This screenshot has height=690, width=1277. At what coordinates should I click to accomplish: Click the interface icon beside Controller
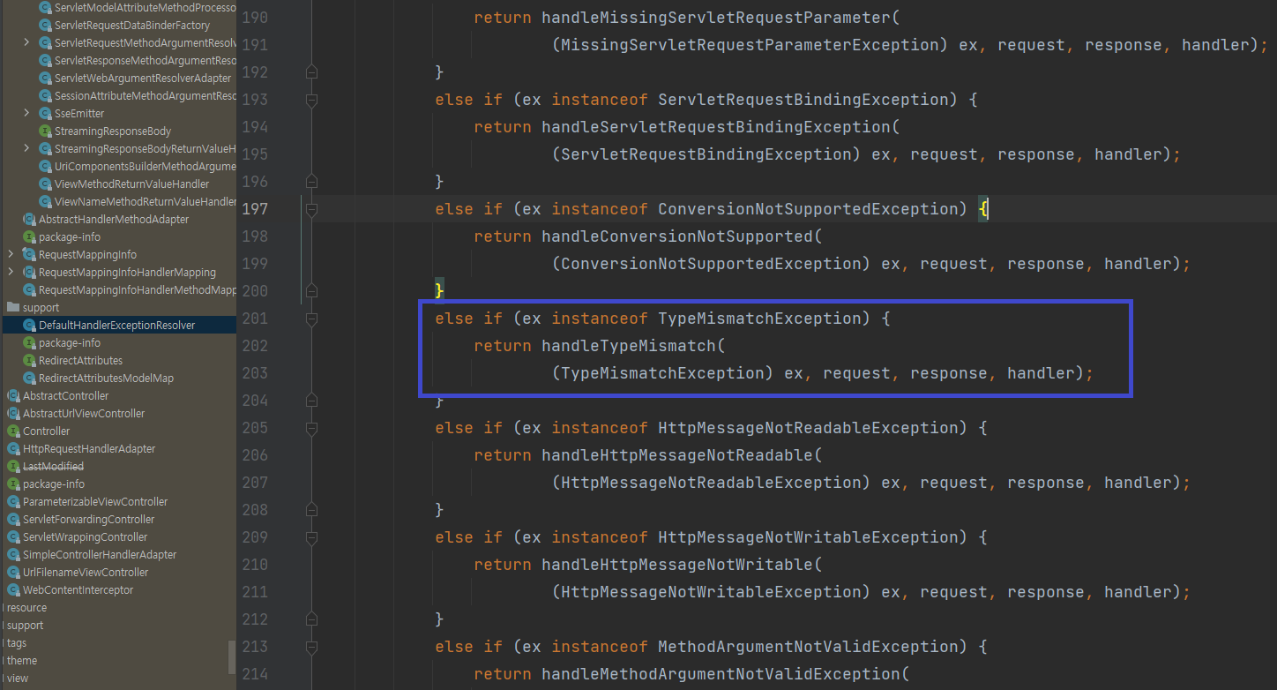14,431
